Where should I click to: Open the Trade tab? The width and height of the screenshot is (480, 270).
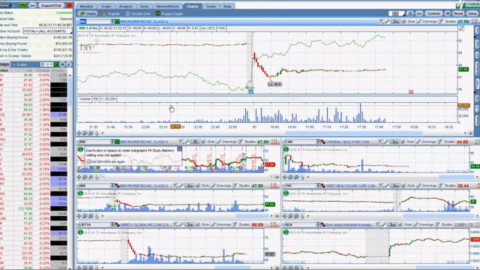point(106,6)
